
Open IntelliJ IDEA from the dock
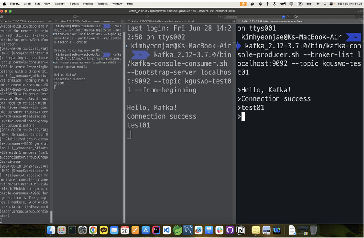(156, 231)
